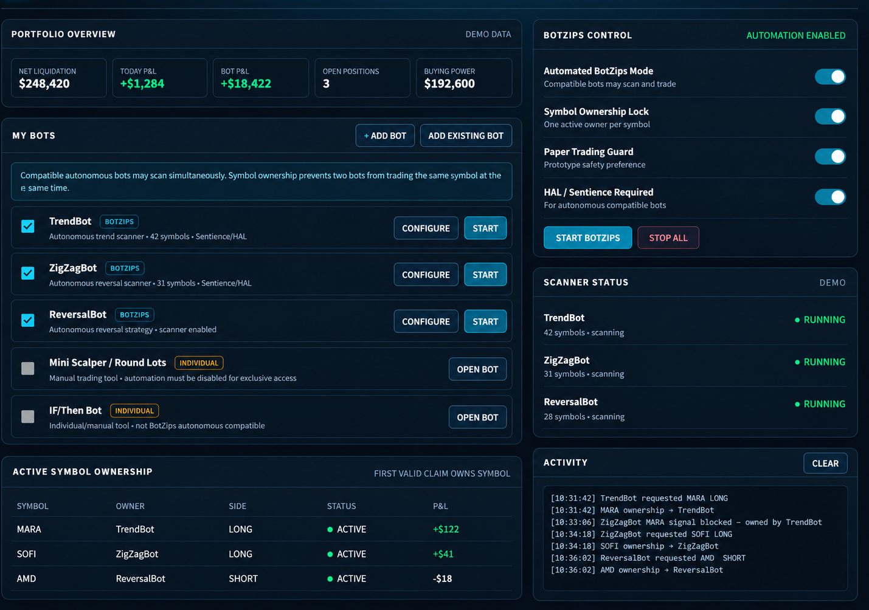Click the SOFI symbol in ownership table
Screen dimensions: 869x610
pyautogui.click(x=26, y=554)
